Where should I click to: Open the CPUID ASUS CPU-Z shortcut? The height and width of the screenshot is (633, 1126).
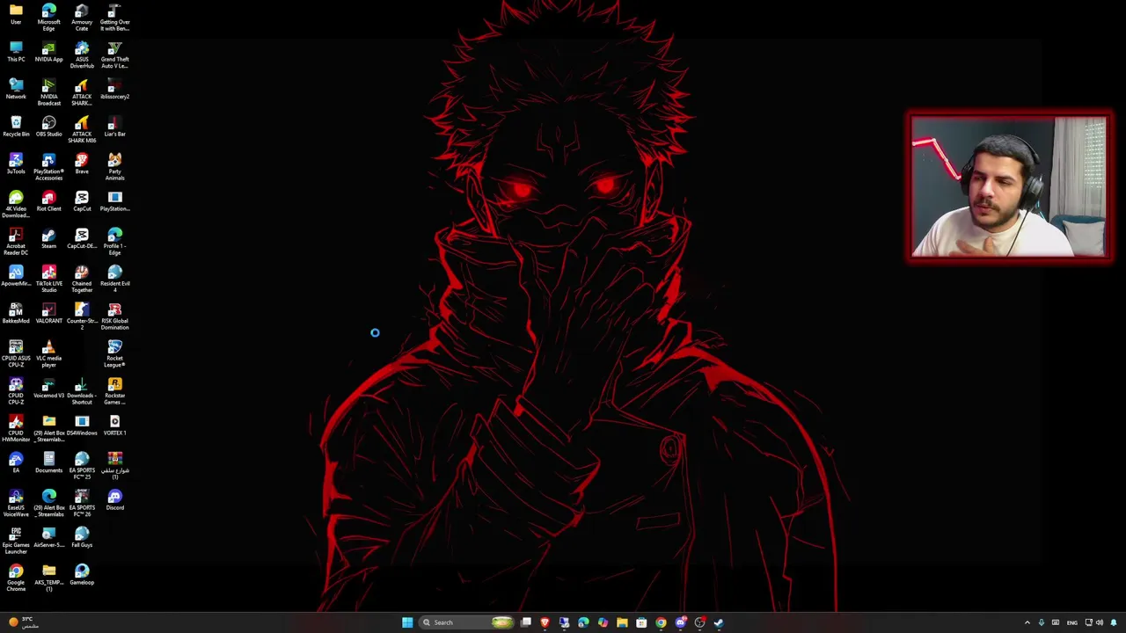[x=16, y=353]
